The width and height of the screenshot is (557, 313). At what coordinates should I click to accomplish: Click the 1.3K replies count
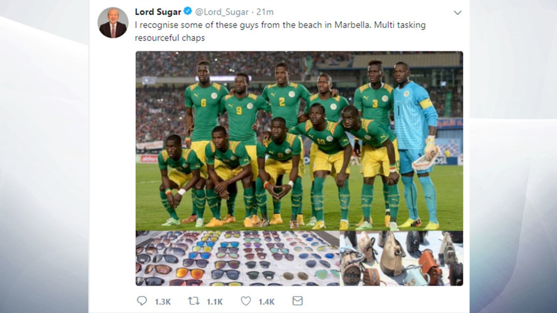(163, 302)
